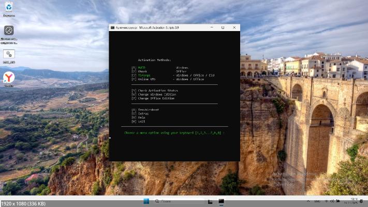Screen dimensions: 368x207
Task: Maximize the Activation Scripts console window
Action: [223, 27]
